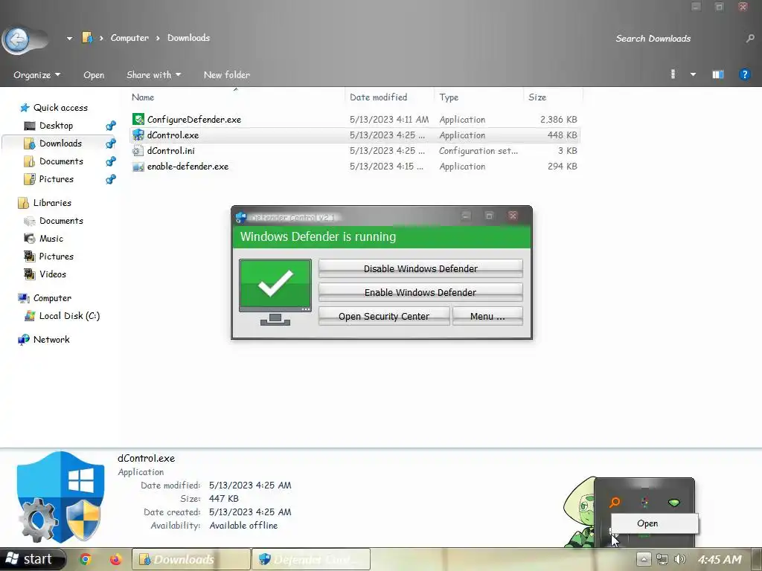This screenshot has height=571, width=762.
Task: Toggle the preview pane icon
Action: click(x=718, y=74)
